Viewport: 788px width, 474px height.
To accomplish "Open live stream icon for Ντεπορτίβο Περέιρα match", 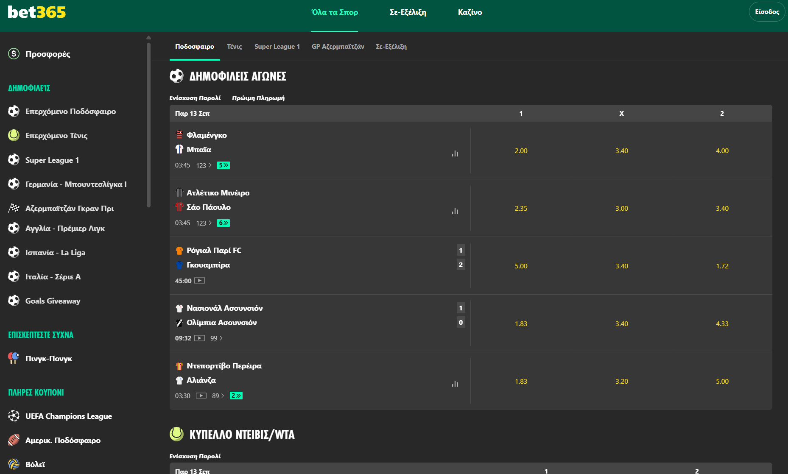I will (201, 396).
